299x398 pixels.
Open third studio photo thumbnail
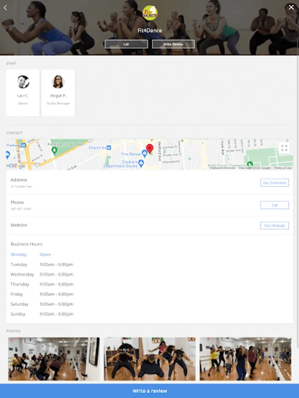[245, 359]
